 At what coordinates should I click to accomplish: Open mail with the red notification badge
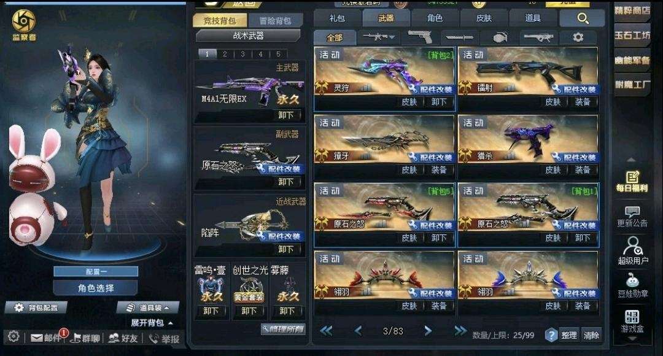(x=48, y=337)
